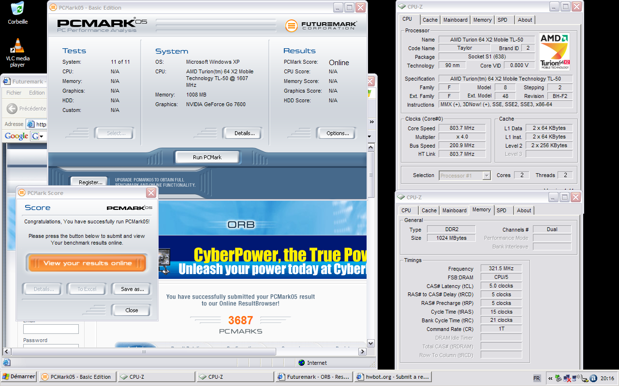Click the Email input field on webpage

coord(51,329)
